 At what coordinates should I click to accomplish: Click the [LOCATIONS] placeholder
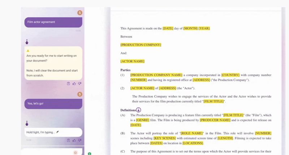(x=193, y=143)
